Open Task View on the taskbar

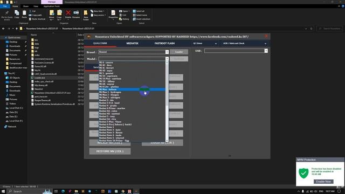pos(56,191)
